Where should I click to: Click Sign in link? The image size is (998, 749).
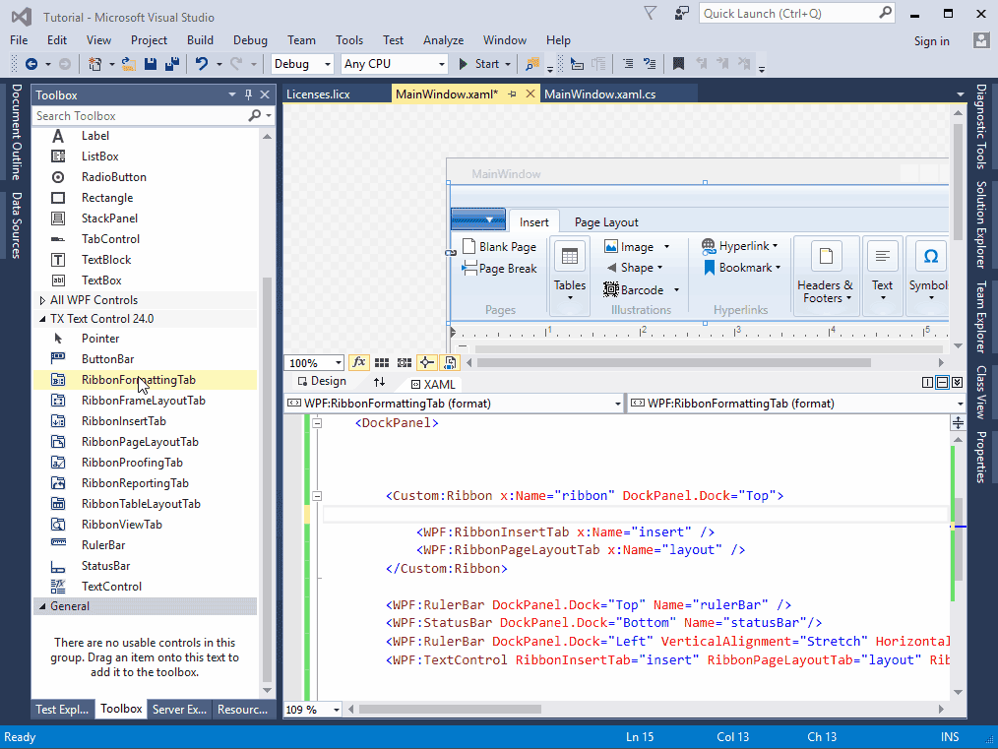click(931, 40)
